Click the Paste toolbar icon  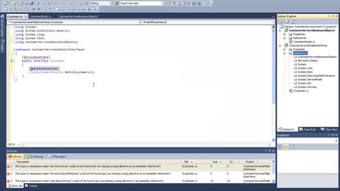click(x=49, y=3)
